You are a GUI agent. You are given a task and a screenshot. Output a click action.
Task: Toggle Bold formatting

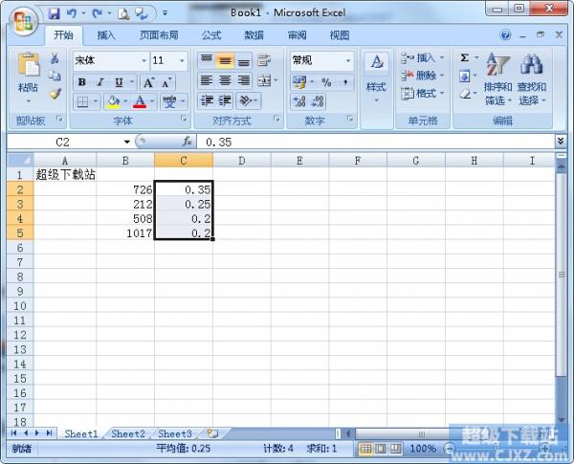[x=82, y=82]
